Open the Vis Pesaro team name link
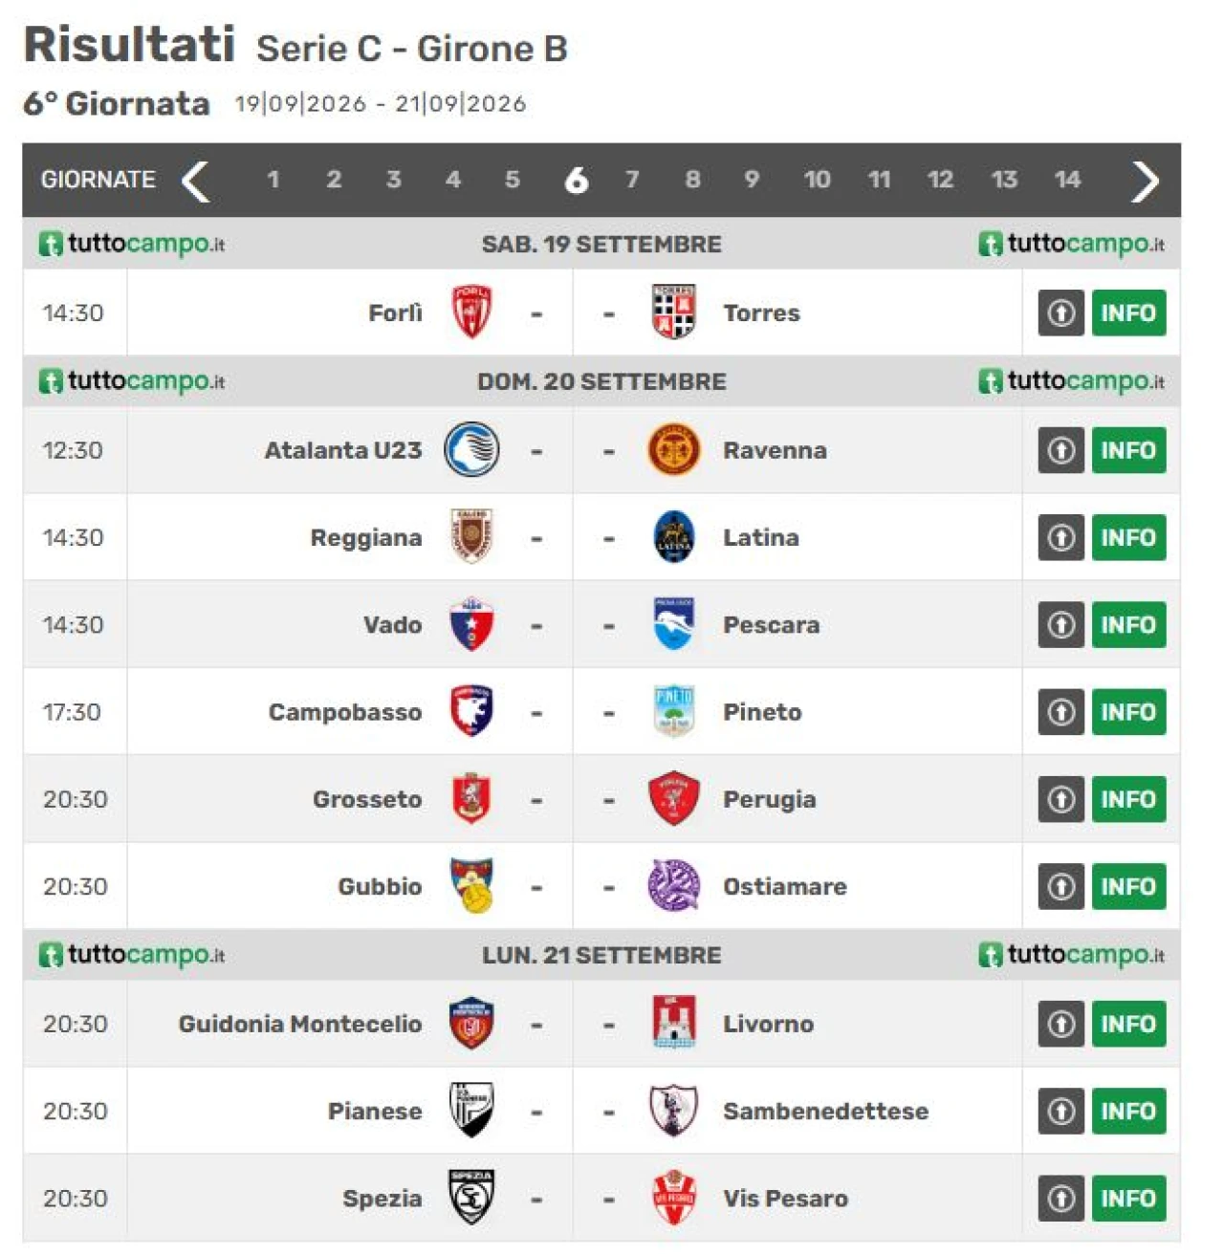 [785, 1199]
